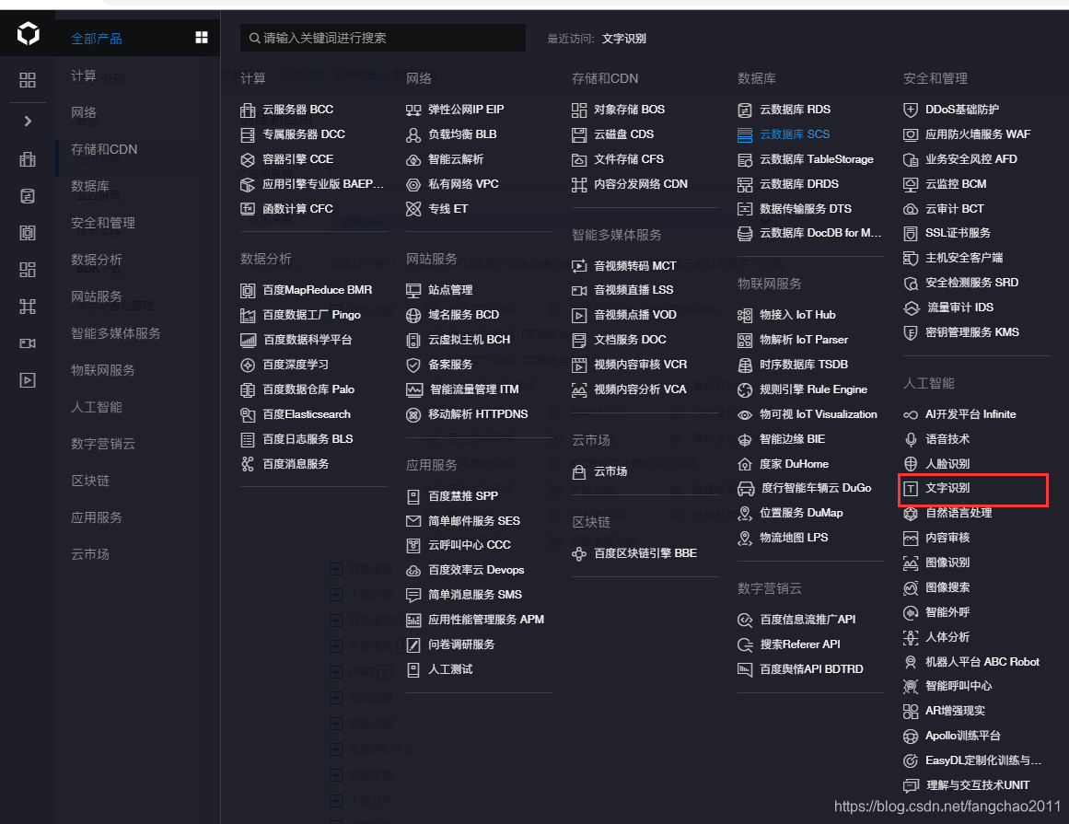Select the 人工智能 category in the left menu
The image size is (1069, 824).
pos(97,407)
